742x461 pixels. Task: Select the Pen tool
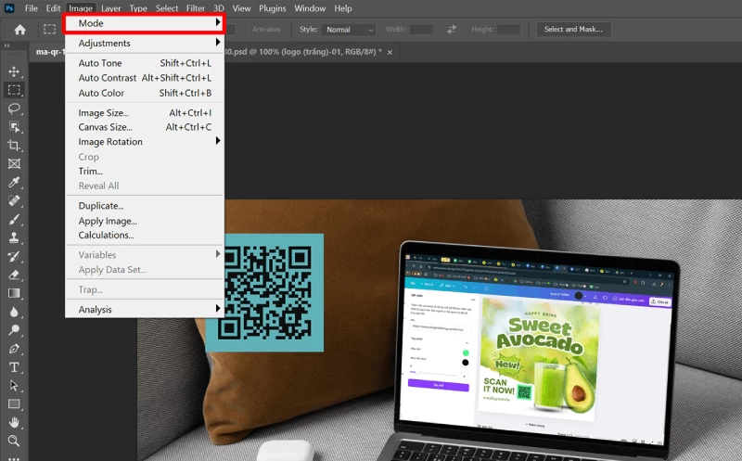click(14, 349)
